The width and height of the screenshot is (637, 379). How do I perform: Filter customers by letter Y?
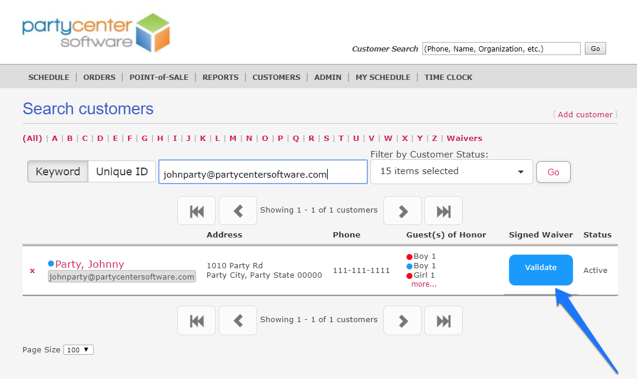[420, 139]
